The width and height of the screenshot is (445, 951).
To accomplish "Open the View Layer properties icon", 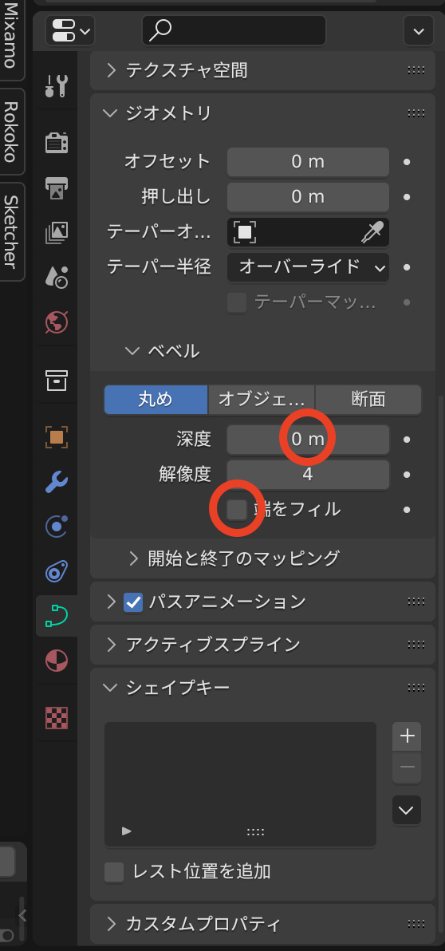I will point(57,231).
